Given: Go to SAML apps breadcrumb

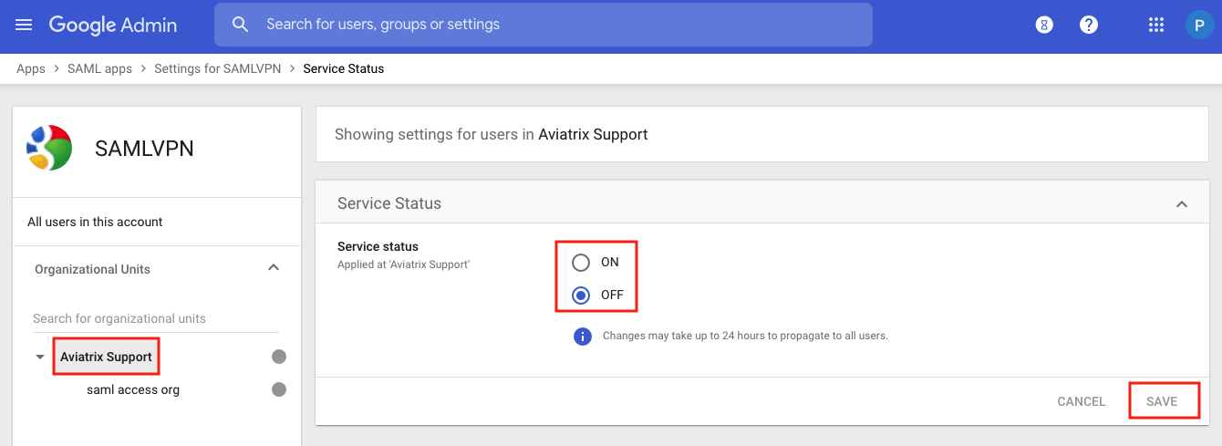Looking at the screenshot, I should (99, 68).
